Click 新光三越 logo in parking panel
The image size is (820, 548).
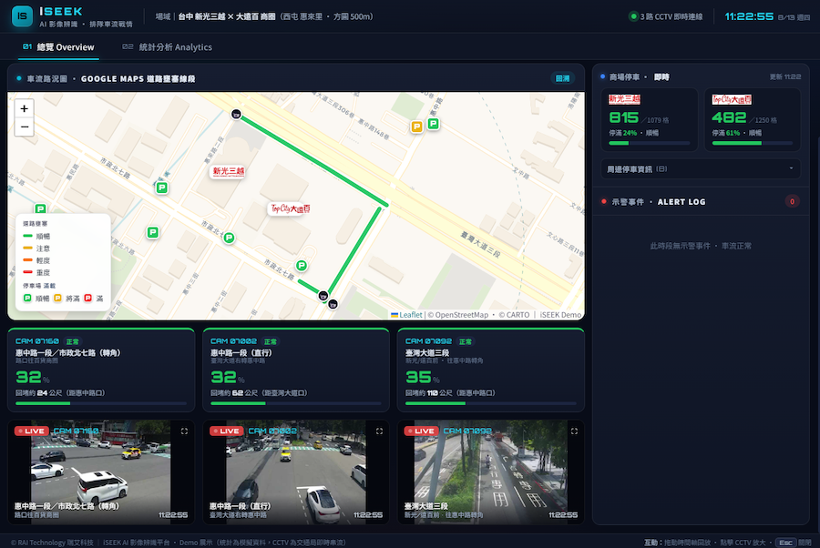tap(624, 99)
